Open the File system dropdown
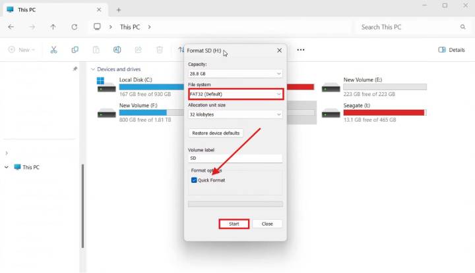This screenshot has height=273, width=475. 235,94
